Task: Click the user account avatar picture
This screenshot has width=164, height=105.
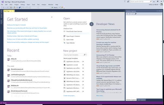Action: [x=162, y=5]
